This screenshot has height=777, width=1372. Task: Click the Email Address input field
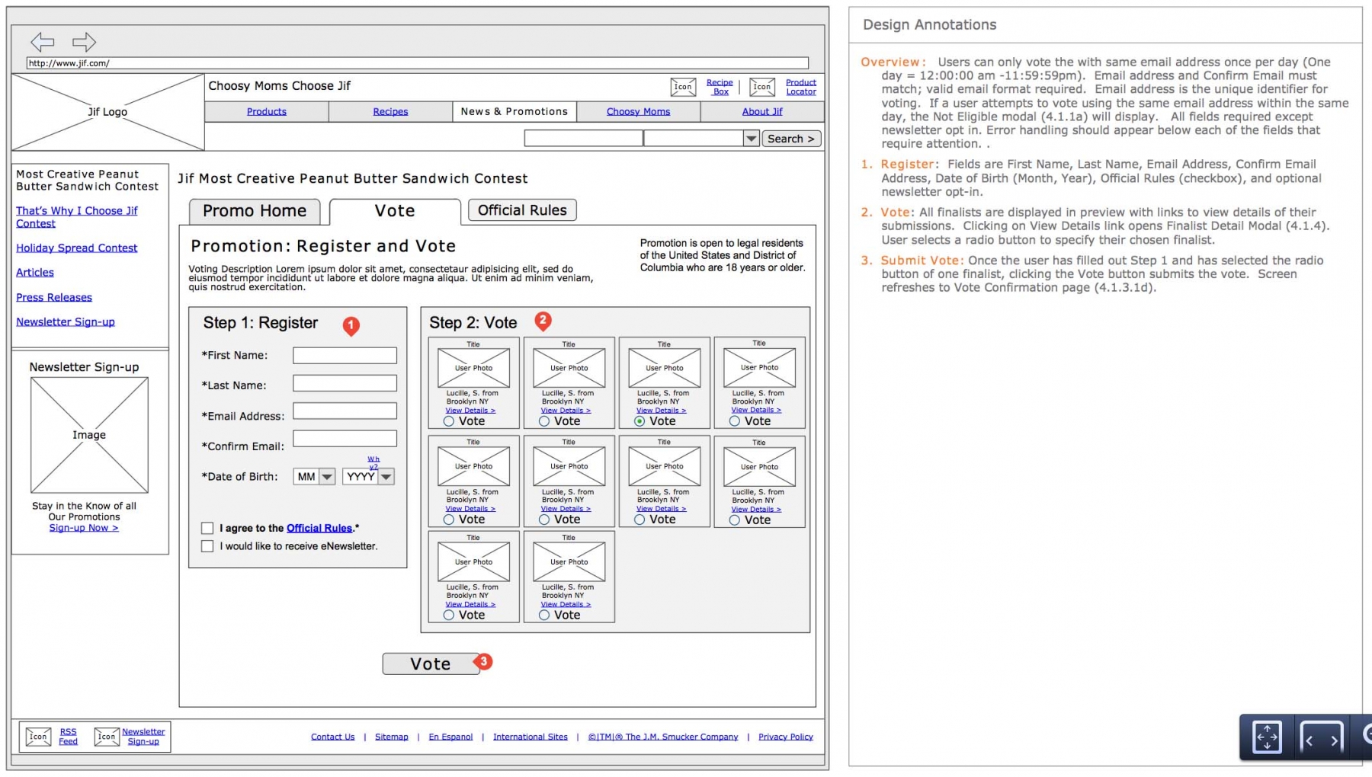click(345, 411)
